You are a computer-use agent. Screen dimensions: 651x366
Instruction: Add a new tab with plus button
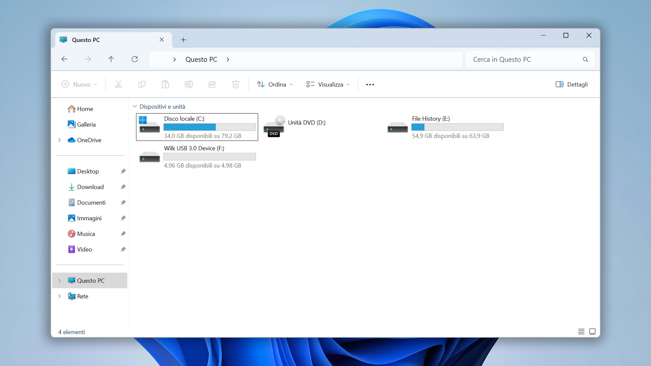pyautogui.click(x=183, y=40)
